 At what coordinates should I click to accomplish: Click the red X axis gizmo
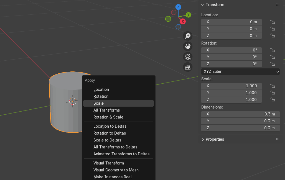(x=182, y=21)
